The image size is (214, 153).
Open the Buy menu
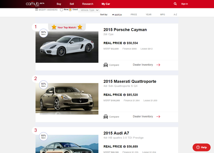59,4
